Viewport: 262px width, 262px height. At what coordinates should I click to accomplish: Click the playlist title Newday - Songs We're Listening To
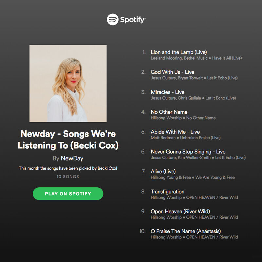pyautogui.click(x=68, y=140)
